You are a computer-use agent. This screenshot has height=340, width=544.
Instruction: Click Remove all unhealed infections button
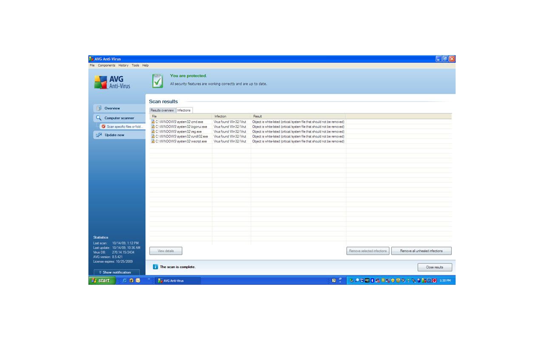[x=422, y=251]
